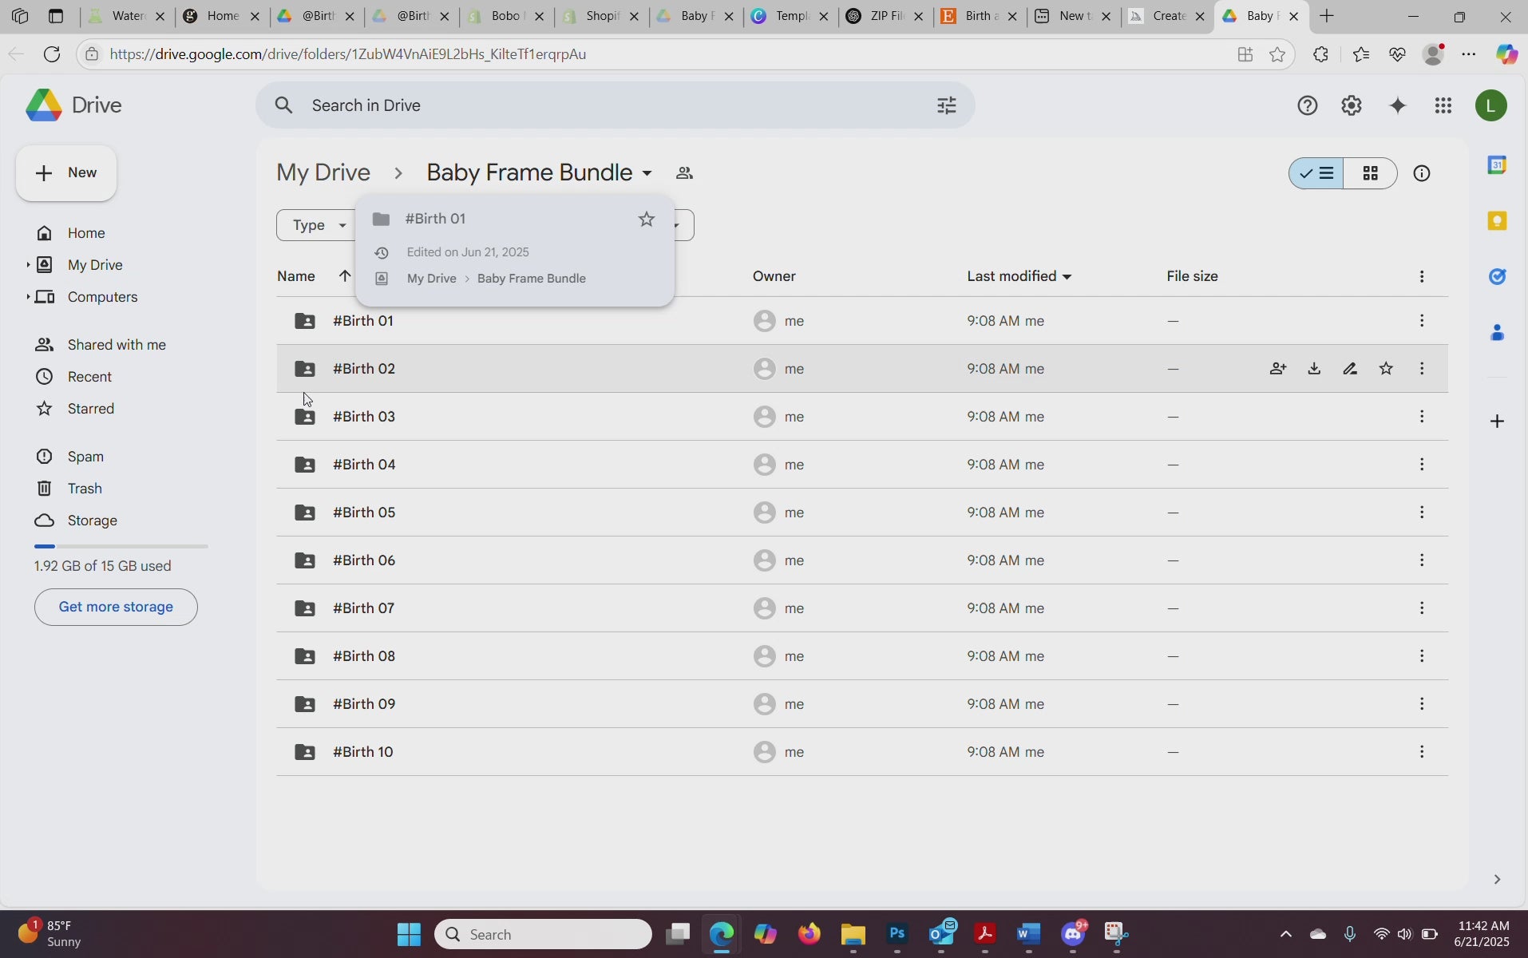Click shared people icon beside folder title

[x=684, y=173]
